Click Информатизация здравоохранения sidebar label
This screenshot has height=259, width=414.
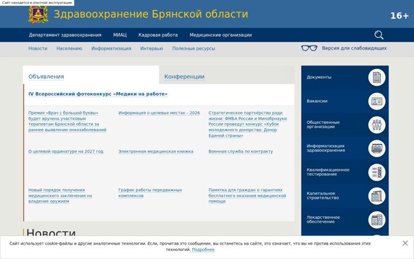coord(325,148)
